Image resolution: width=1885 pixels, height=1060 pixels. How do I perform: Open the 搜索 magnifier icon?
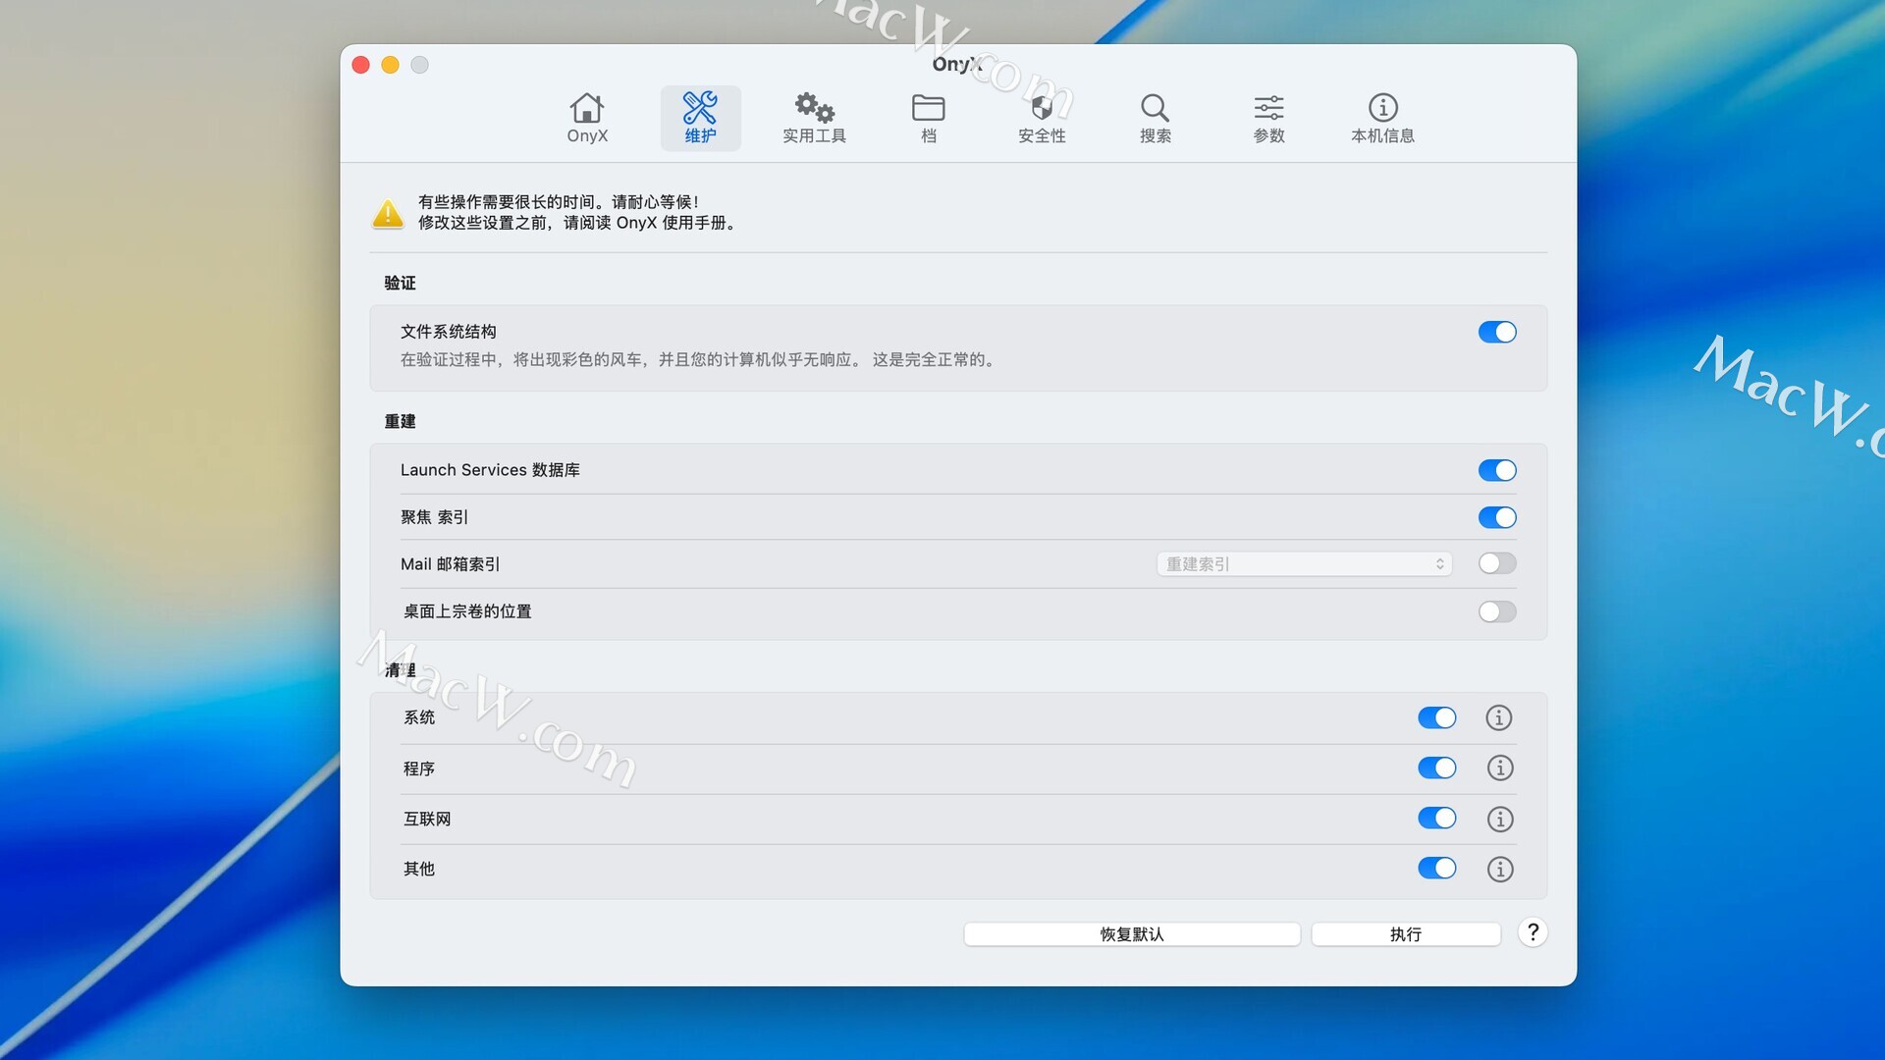pos(1155,107)
